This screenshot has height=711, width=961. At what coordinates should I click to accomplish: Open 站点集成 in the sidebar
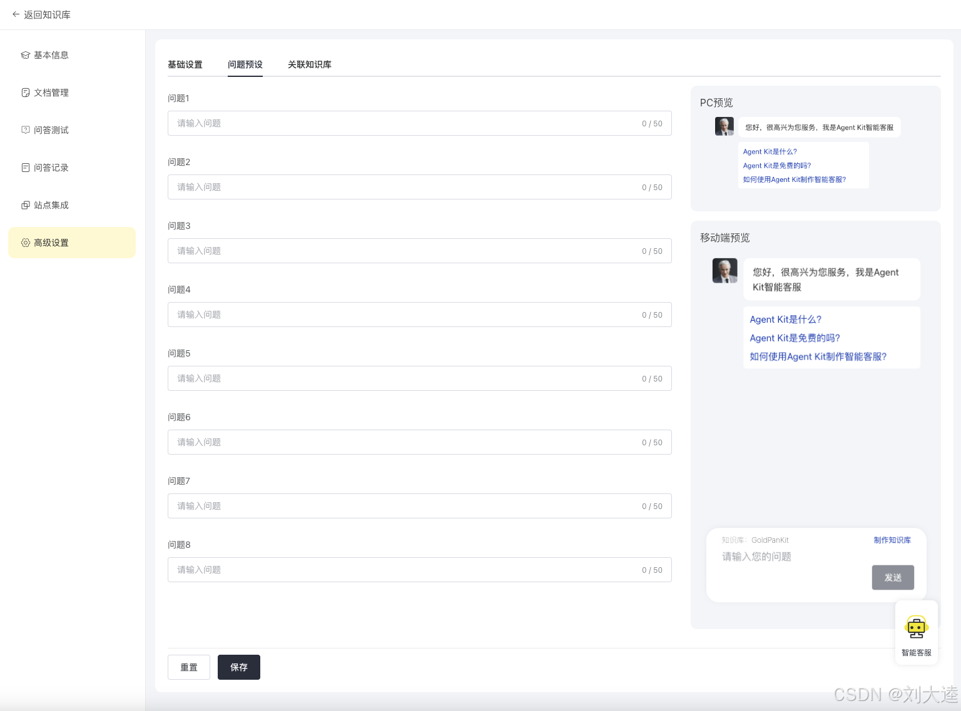pos(72,205)
